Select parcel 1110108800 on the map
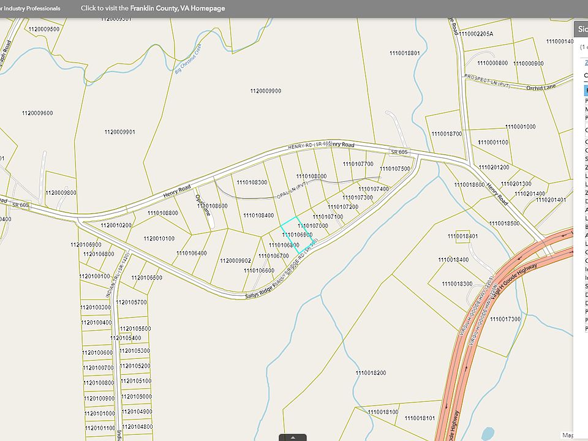 click(162, 213)
